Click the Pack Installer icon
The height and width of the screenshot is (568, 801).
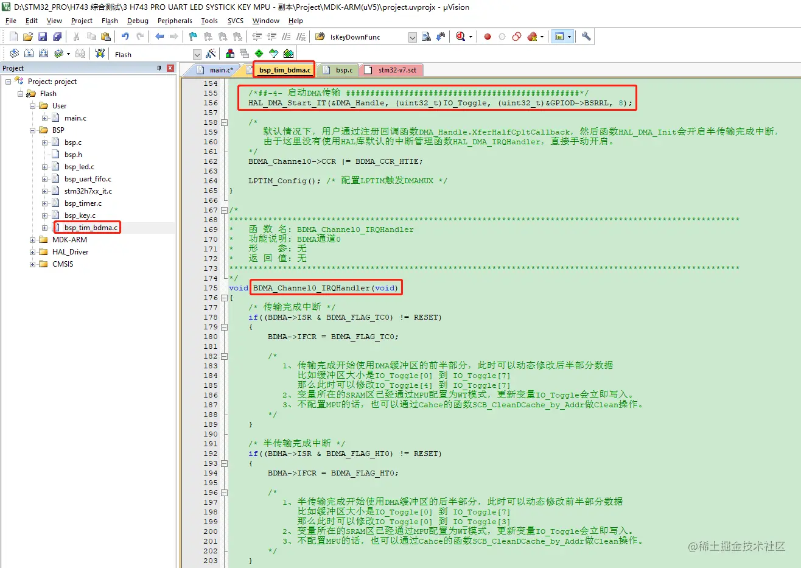pos(289,54)
